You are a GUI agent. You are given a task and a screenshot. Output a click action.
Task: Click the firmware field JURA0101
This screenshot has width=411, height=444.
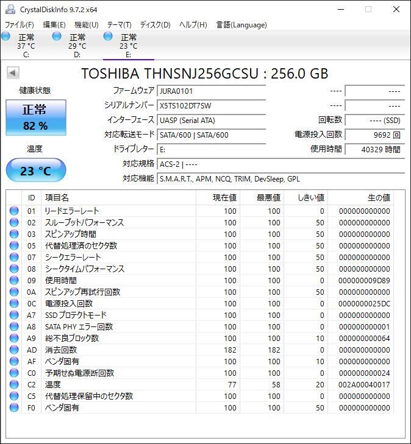pyautogui.click(x=212, y=91)
